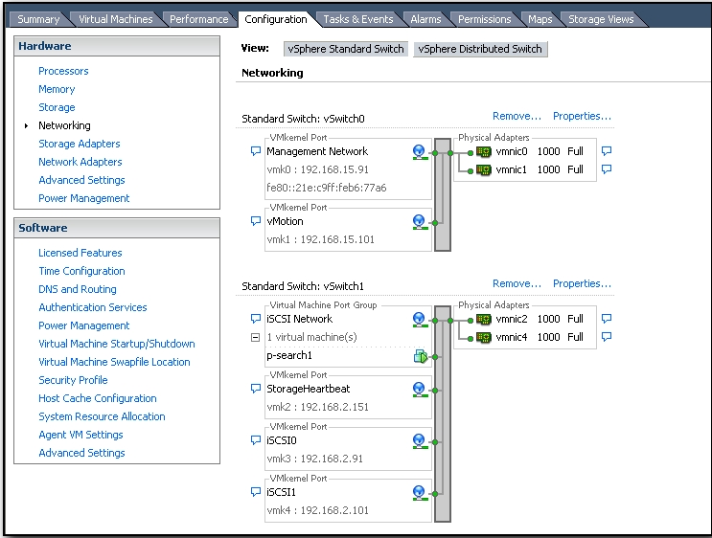Open the Tasks & Events tab

[358, 19]
